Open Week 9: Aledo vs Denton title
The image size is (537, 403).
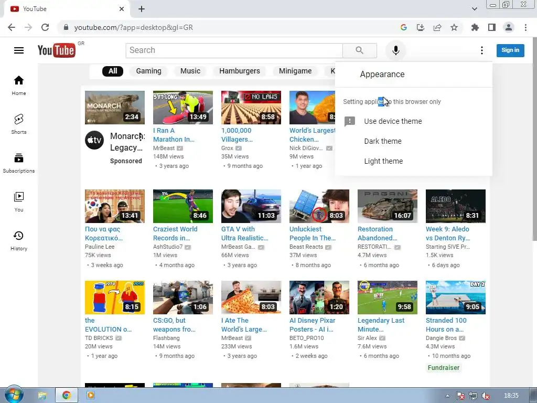tap(448, 234)
